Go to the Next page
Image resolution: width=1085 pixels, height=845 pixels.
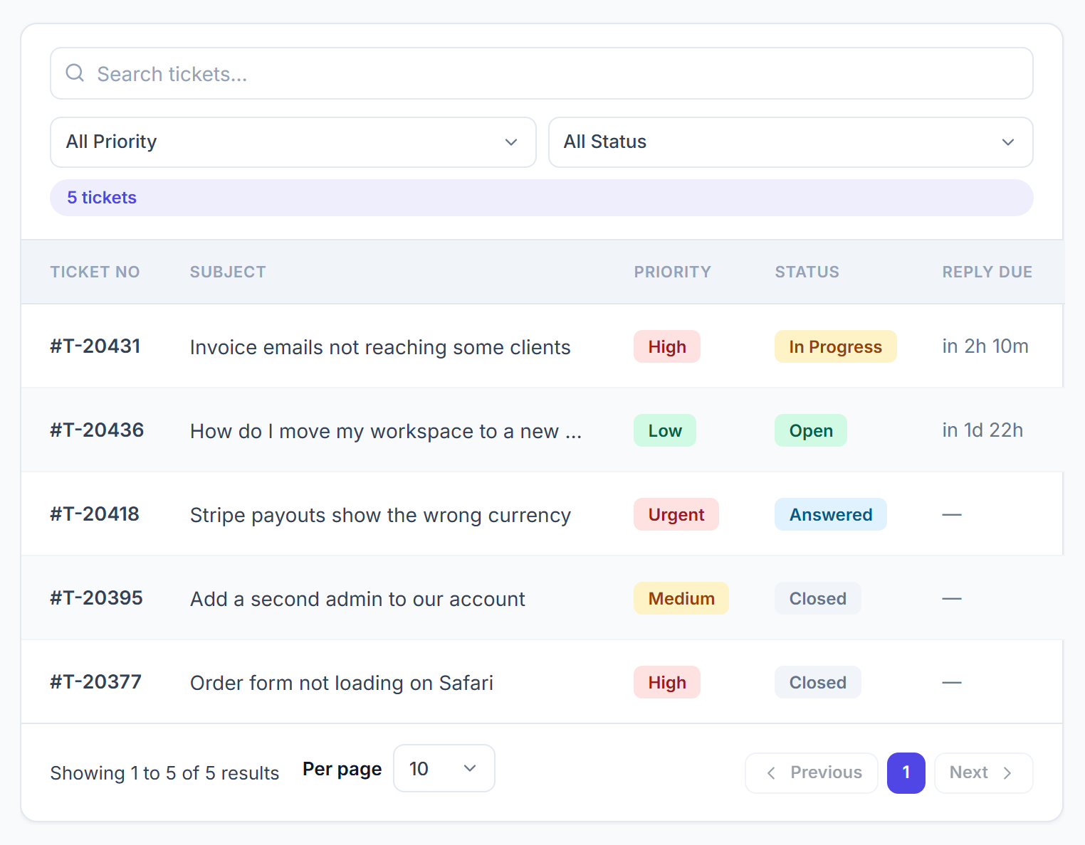click(983, 772)
